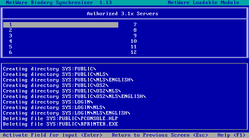Click the NetWare Bindery Synchronizer 1.13 title
The height and width of the screenshot is (138, 249).
[59, 3]
